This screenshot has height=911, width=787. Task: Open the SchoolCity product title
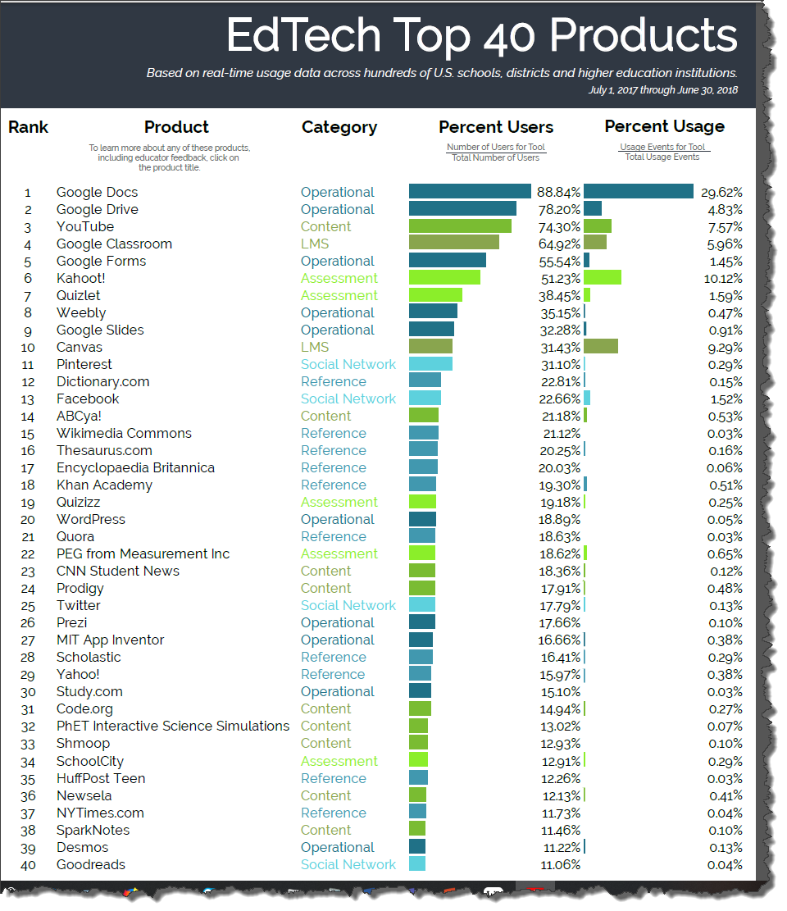pos(89,761)
